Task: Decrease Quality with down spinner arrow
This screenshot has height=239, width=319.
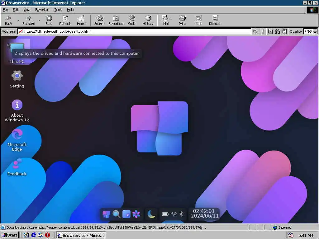Action: pos(315,33)
